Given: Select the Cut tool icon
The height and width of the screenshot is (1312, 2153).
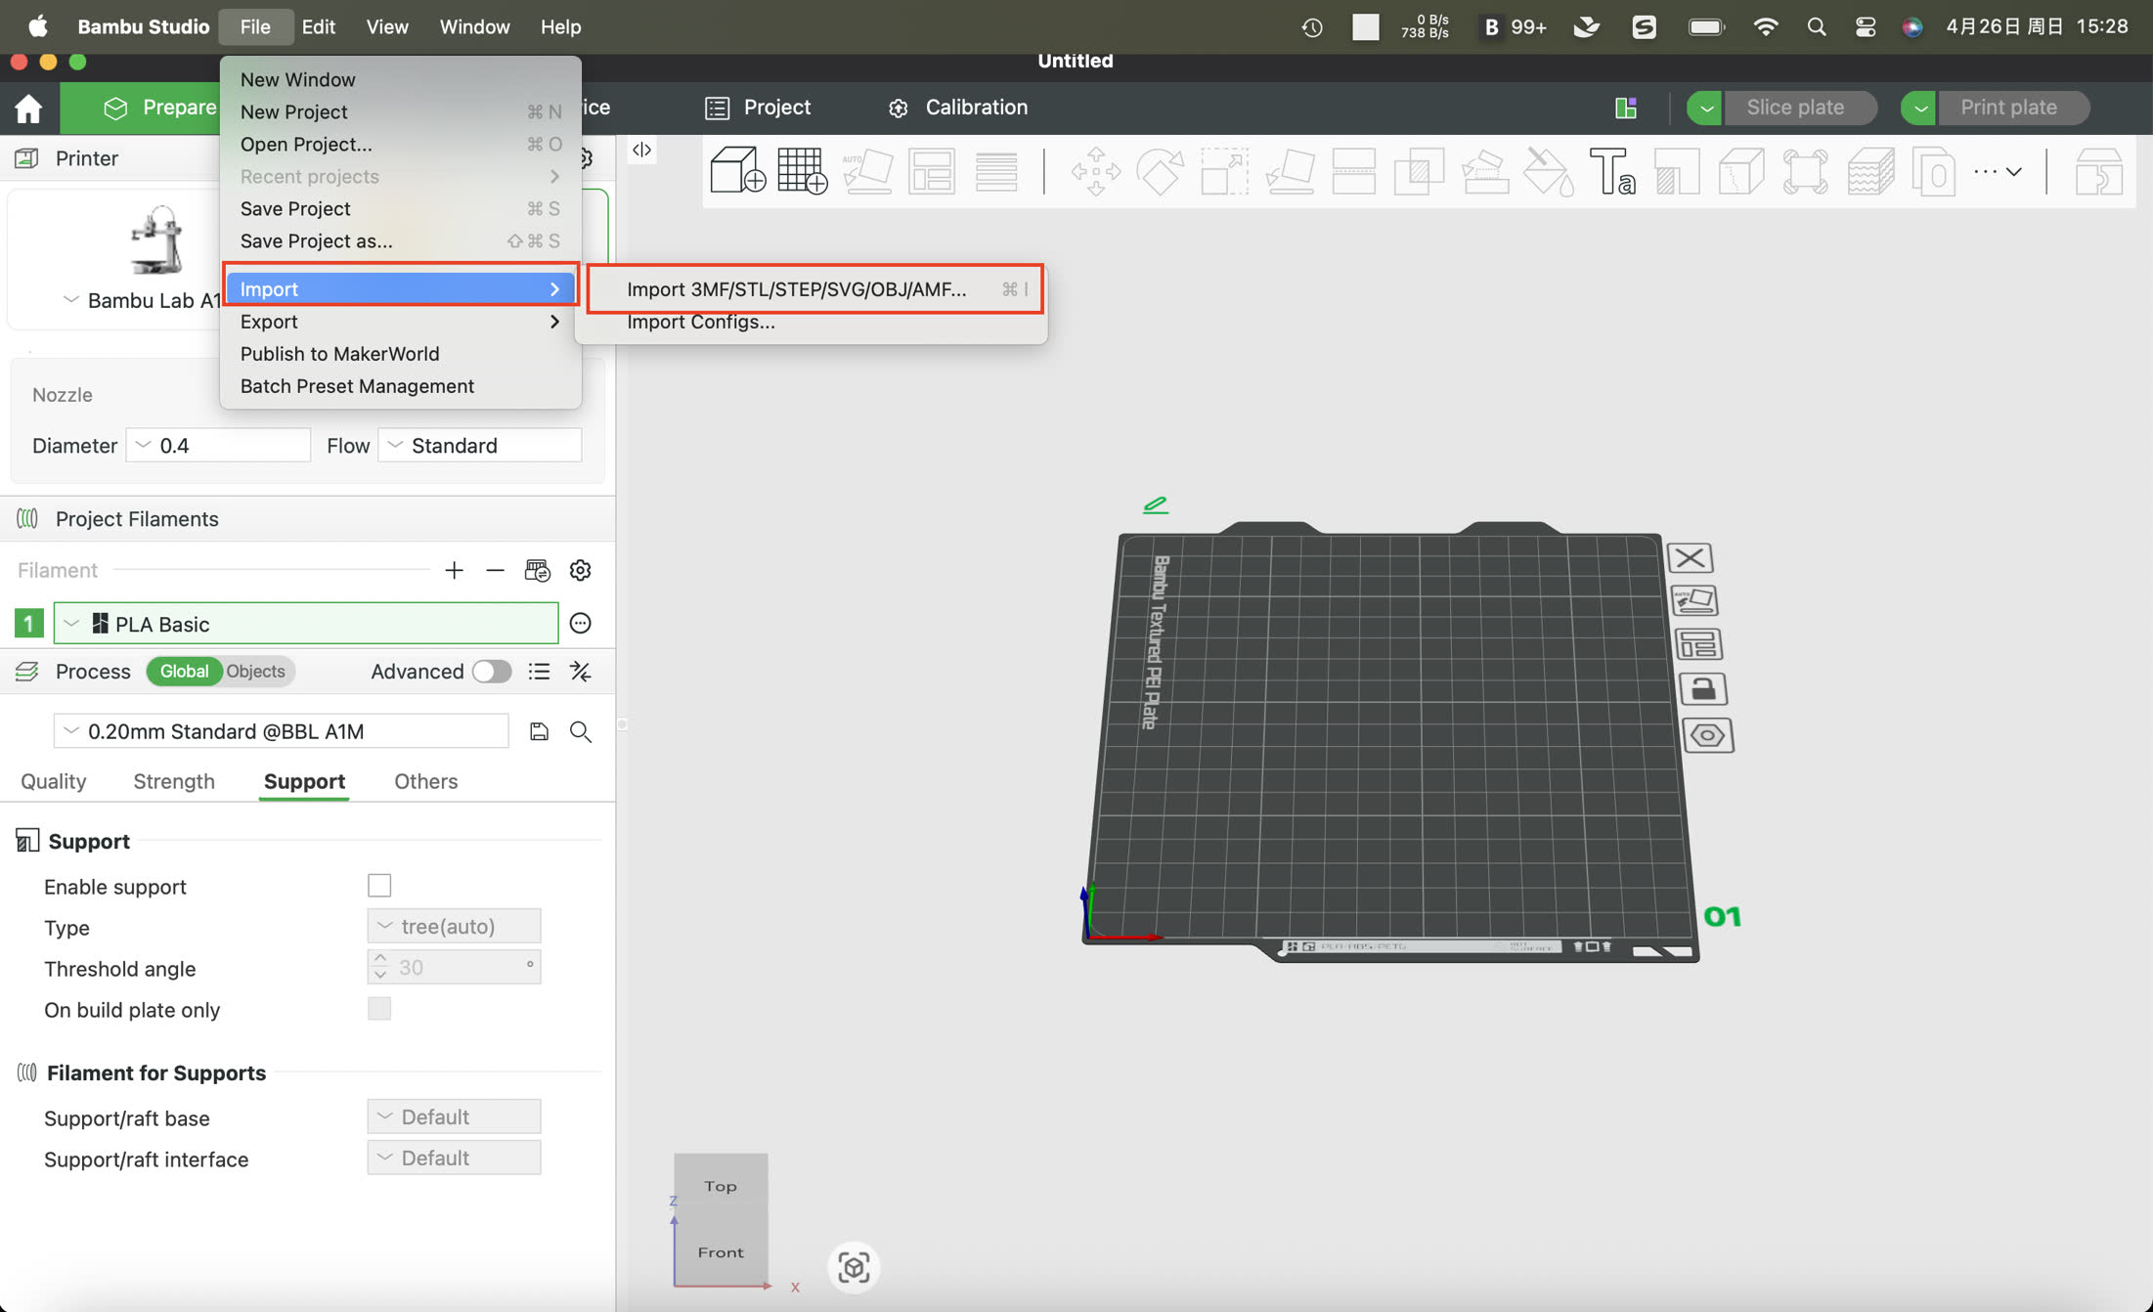Looking at the screenshot, I should pyautogui.click(x=1354, y=171).
